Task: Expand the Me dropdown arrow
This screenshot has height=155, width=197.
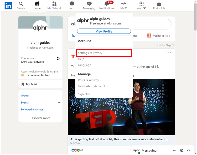Action: click(x=126, y=8)
